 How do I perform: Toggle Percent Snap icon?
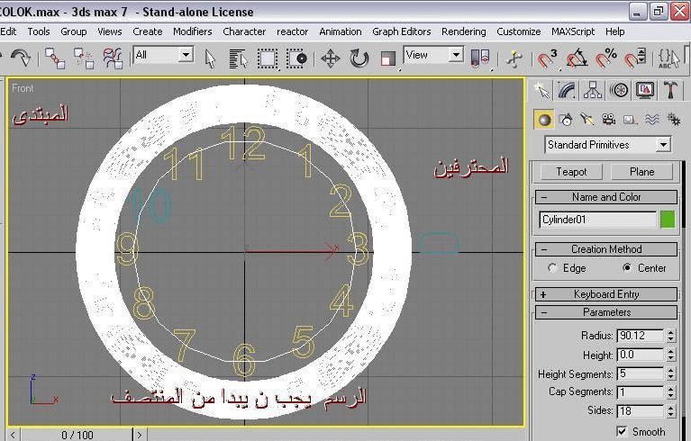pos(606,58)
